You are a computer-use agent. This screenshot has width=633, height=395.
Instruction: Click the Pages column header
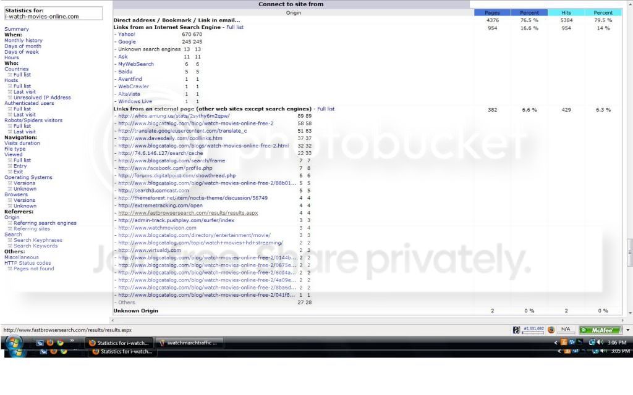click(492, 12)
